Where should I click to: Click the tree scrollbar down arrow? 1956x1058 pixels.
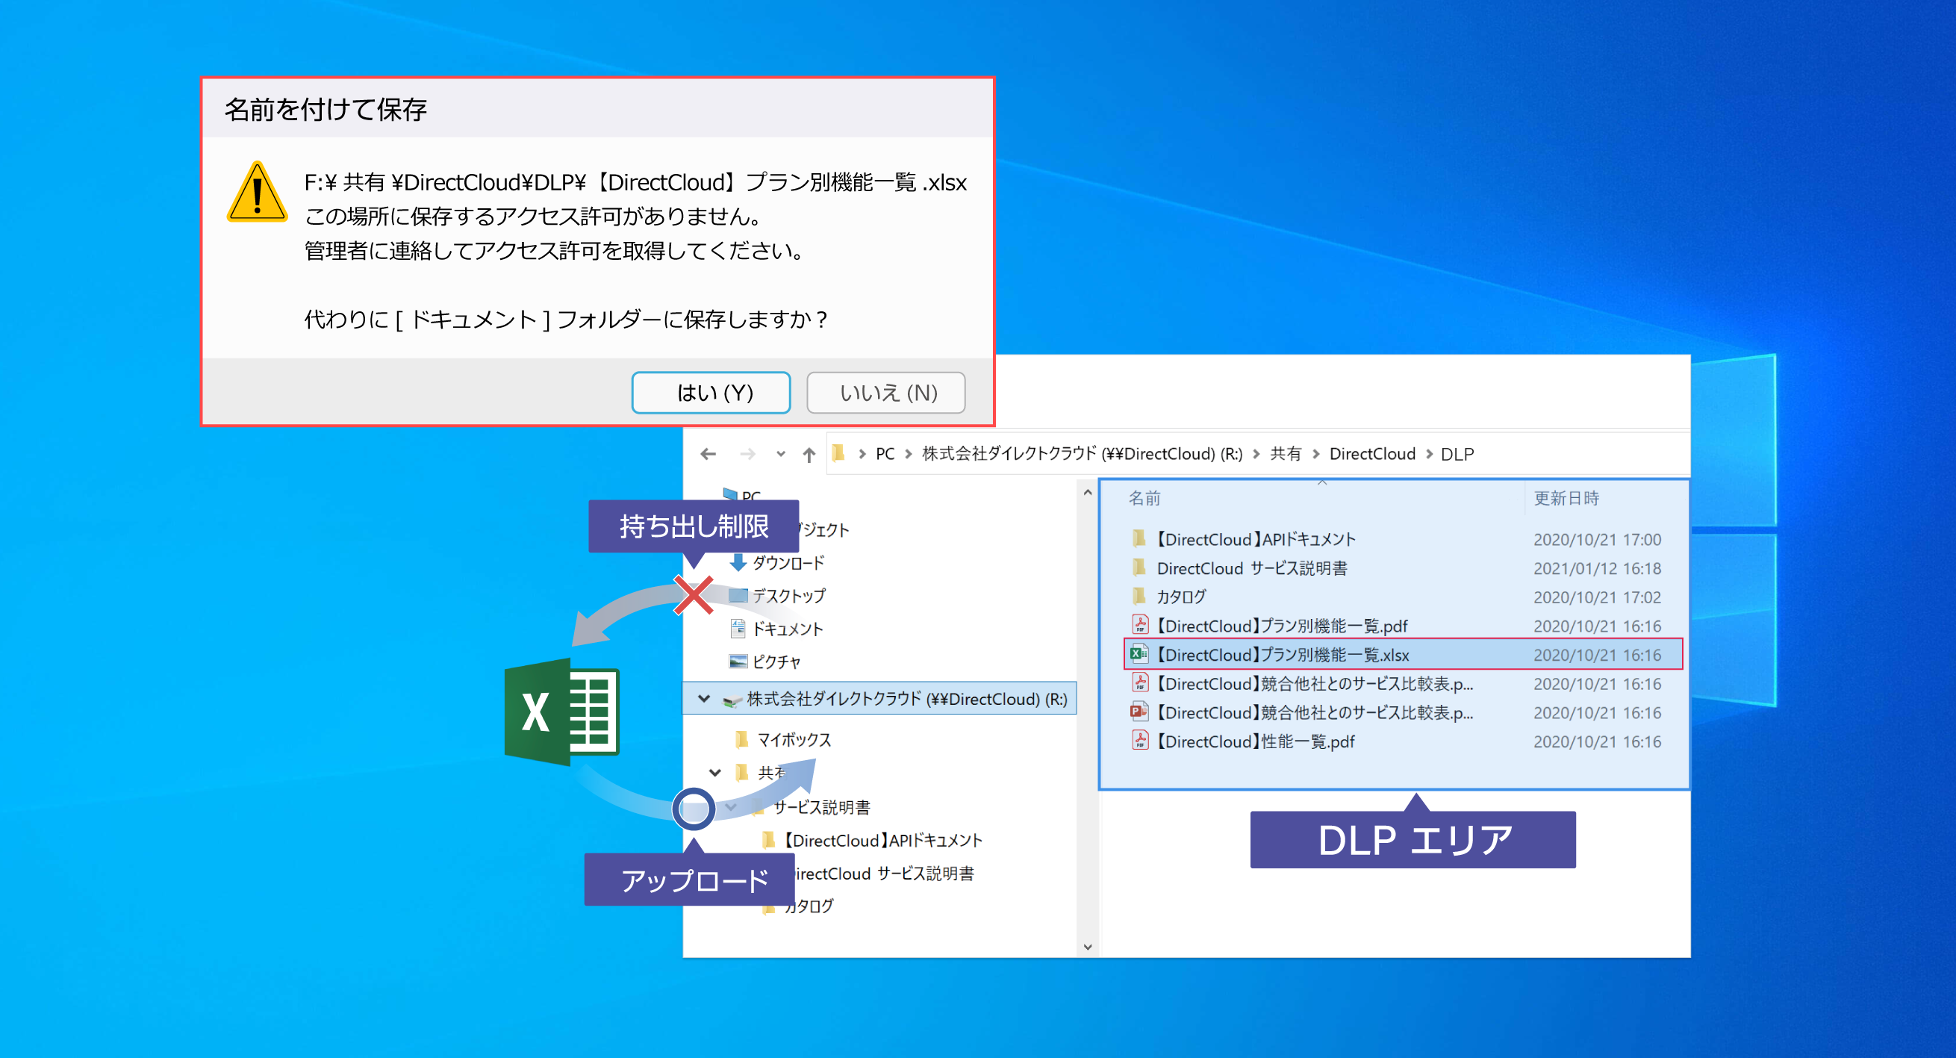pos(1088,946)
